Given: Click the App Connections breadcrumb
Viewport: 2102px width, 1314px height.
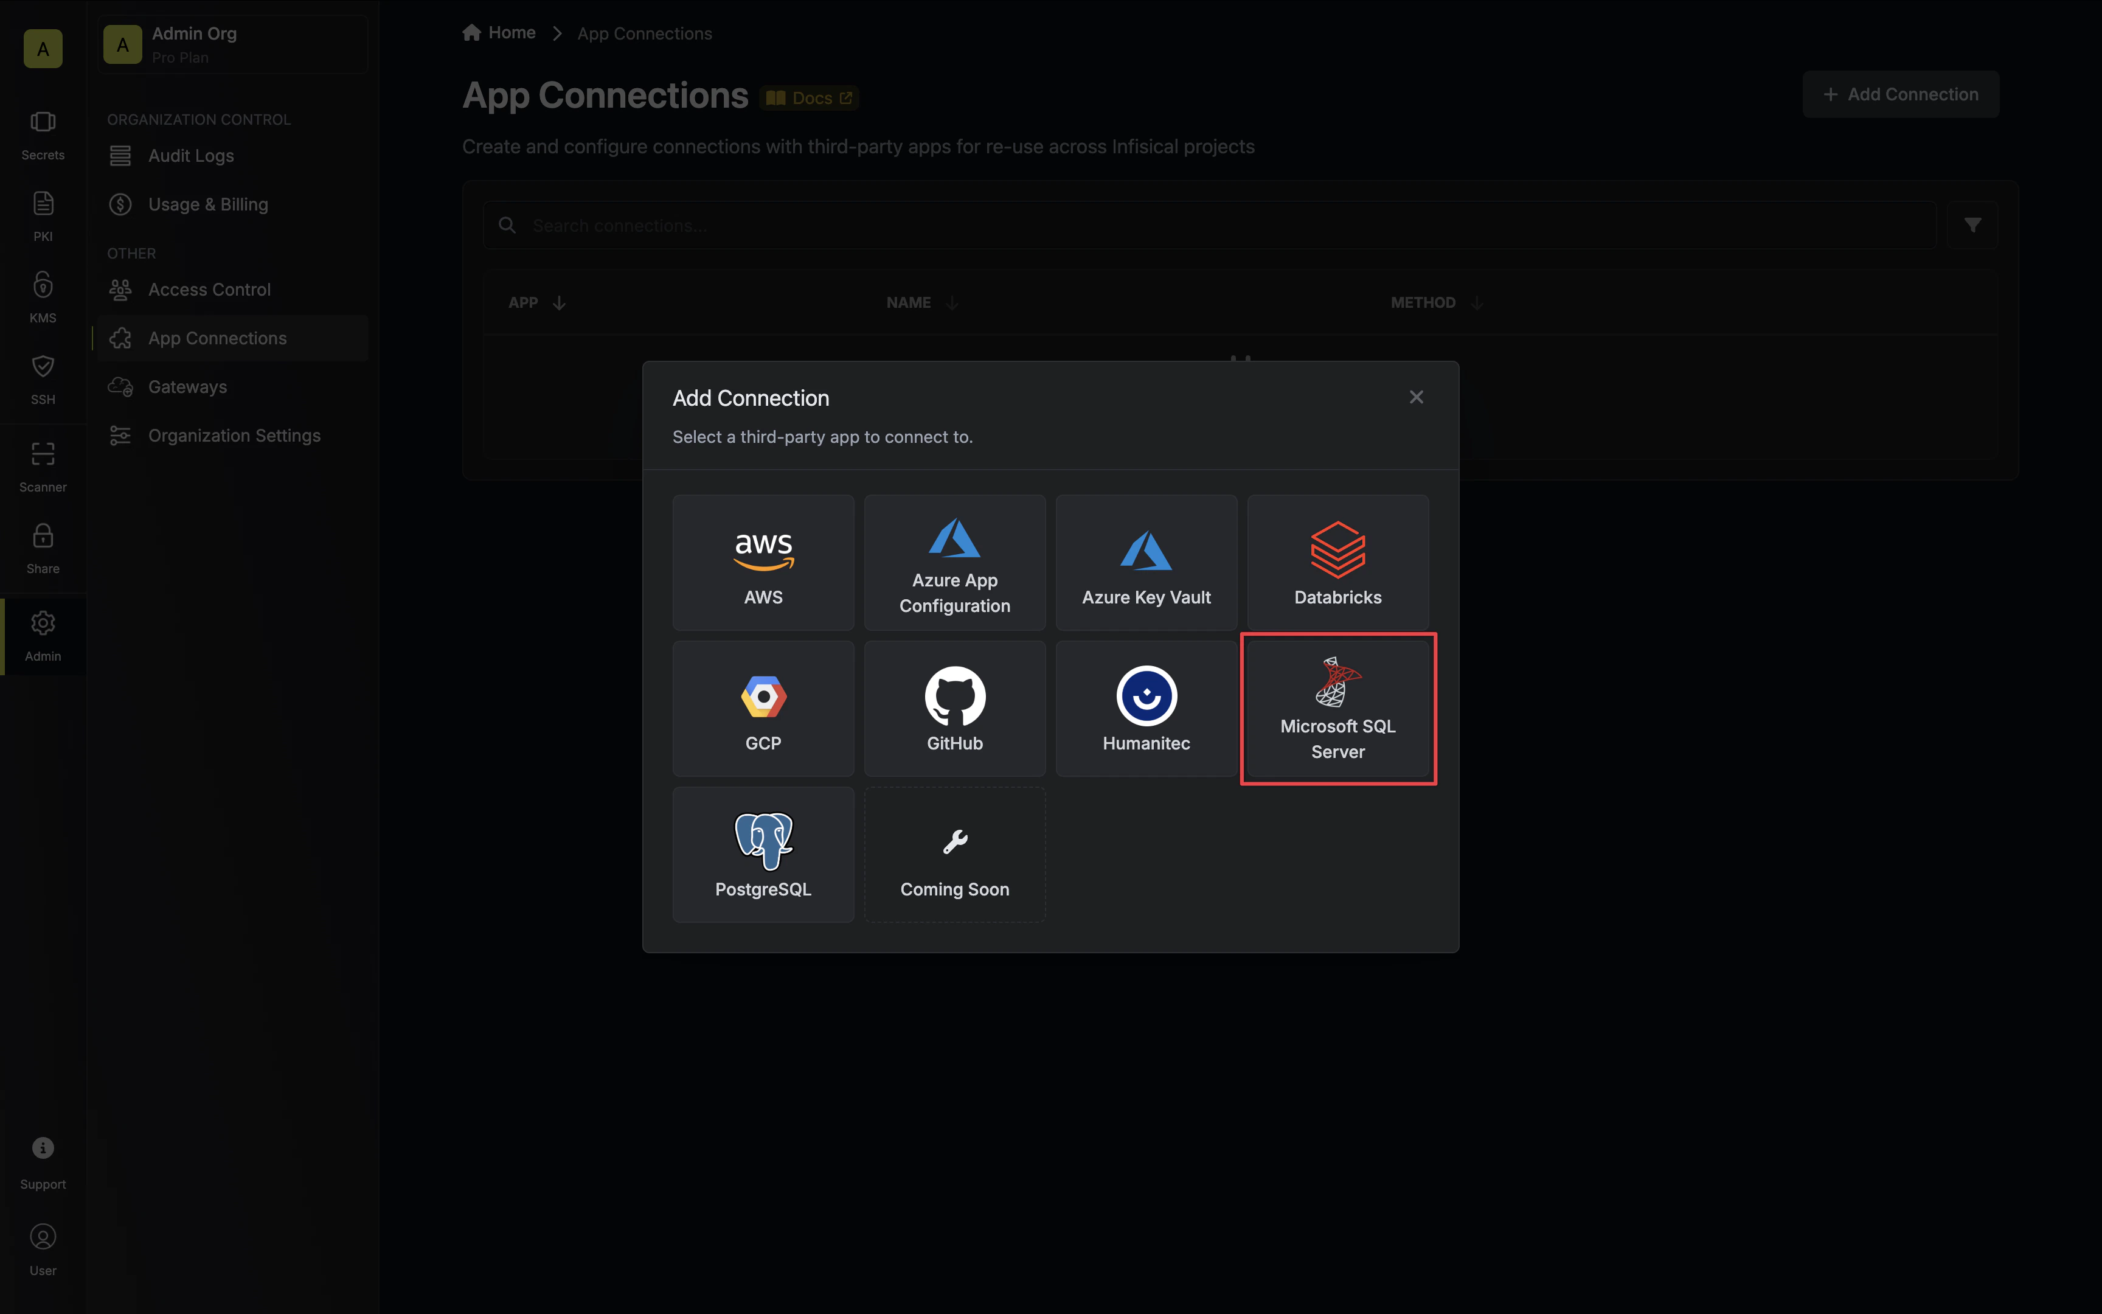Looking at the screenshot, I should pos(645,34).
